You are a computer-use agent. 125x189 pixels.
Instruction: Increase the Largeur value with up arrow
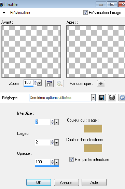click(52, 141)
